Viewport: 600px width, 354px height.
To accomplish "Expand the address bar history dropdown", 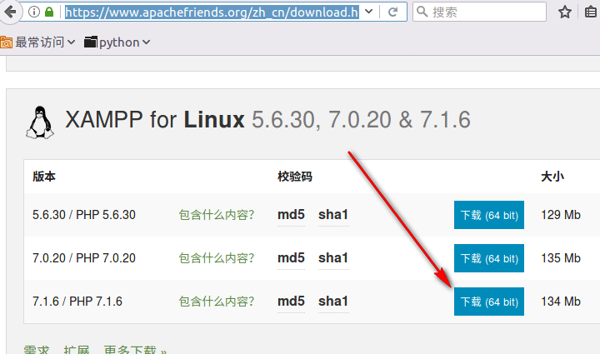I will click(x=369, y=12).
